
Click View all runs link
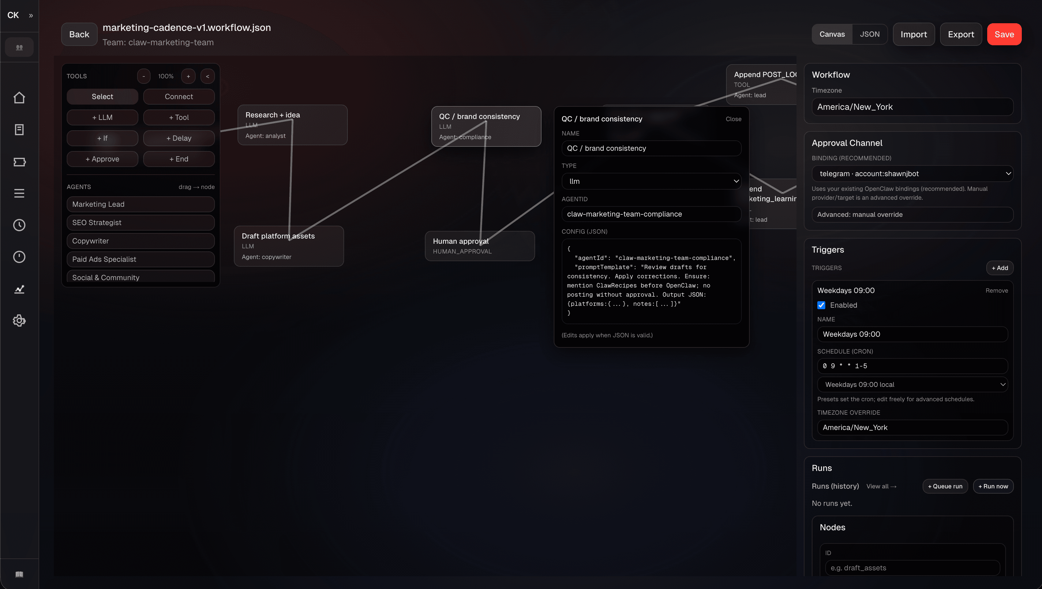point(881,486)
